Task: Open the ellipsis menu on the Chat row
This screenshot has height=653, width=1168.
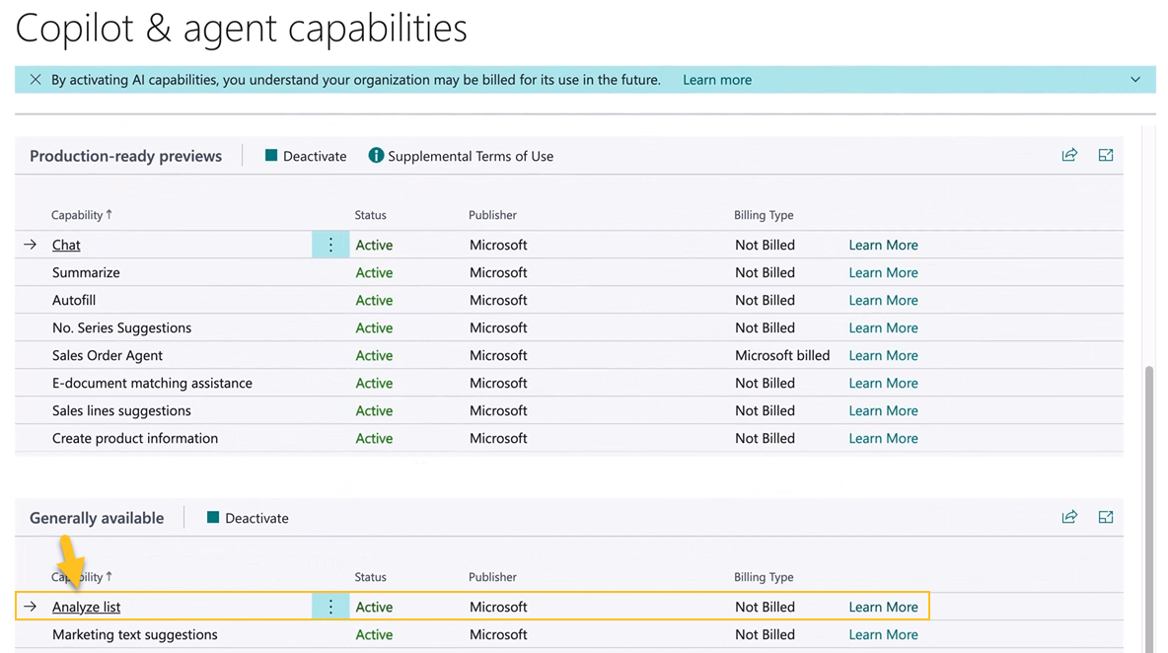Action: [x=330, y=244]
